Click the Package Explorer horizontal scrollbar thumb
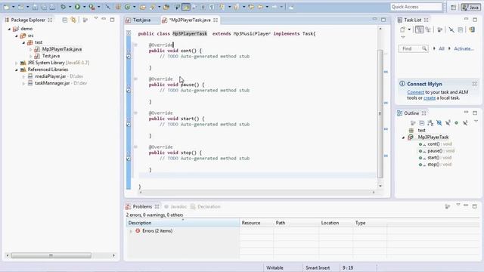Image resolution: width=484 pixels, height=272 pixels. tap(51, 255)
